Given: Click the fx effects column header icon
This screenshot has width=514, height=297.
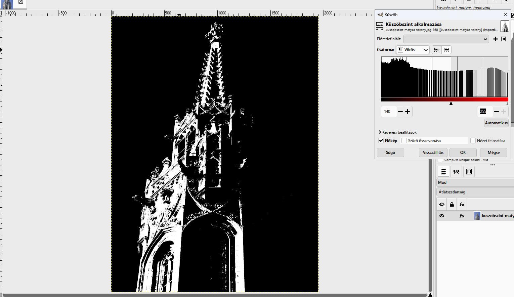Looking at the screenshot, I should [462, 204].
